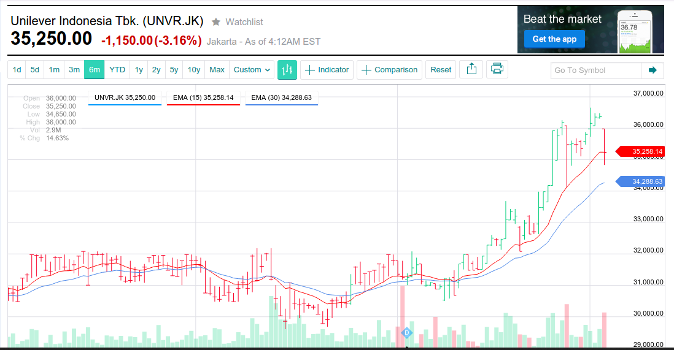This screenshot has width=674, height=350.
Task: Click phone image in app ad
Action: (635, 32)
